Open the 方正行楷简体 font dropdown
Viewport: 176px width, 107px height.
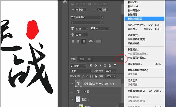point(102,17)
